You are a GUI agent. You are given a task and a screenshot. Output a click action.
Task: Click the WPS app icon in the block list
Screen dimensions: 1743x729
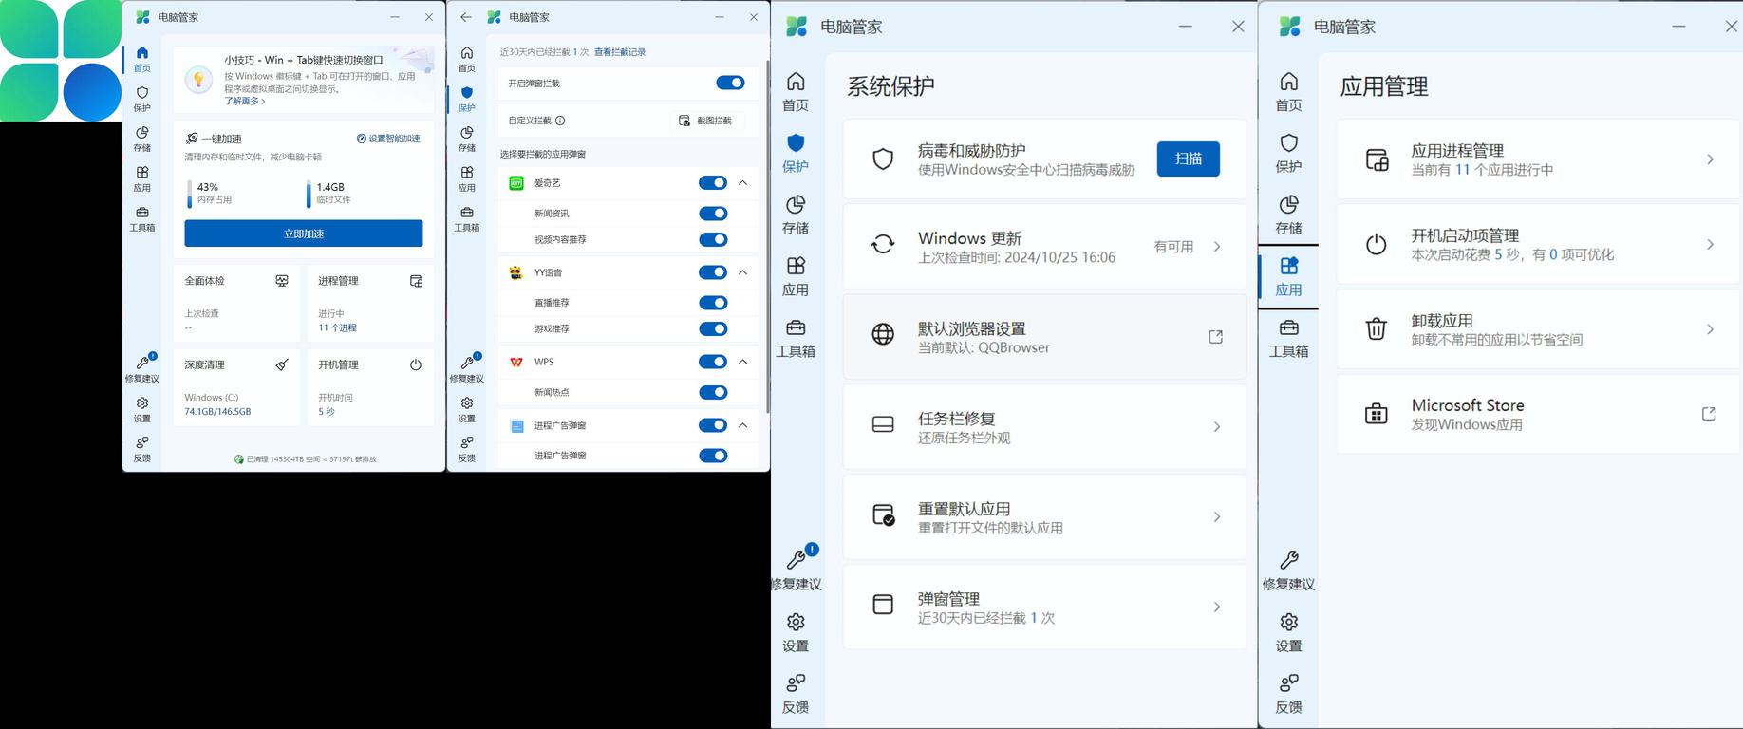click(x=516, y=362)
